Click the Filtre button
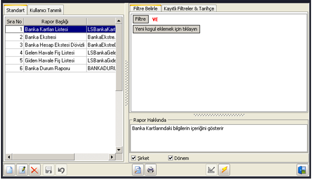 (x=141, y=19)
